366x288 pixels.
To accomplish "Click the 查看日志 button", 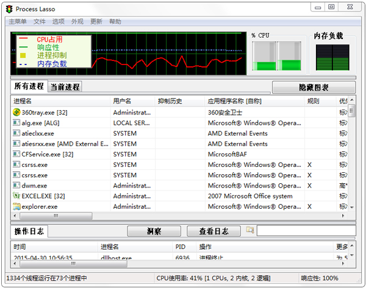I will tap(213, 231).
